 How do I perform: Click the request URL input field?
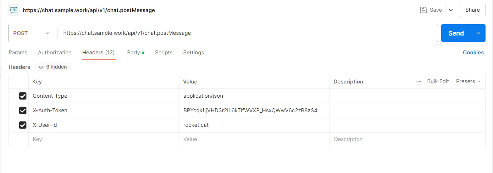tap(248, 33)
